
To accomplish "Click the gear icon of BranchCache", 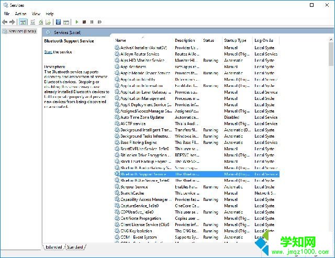I will [117, 193].
